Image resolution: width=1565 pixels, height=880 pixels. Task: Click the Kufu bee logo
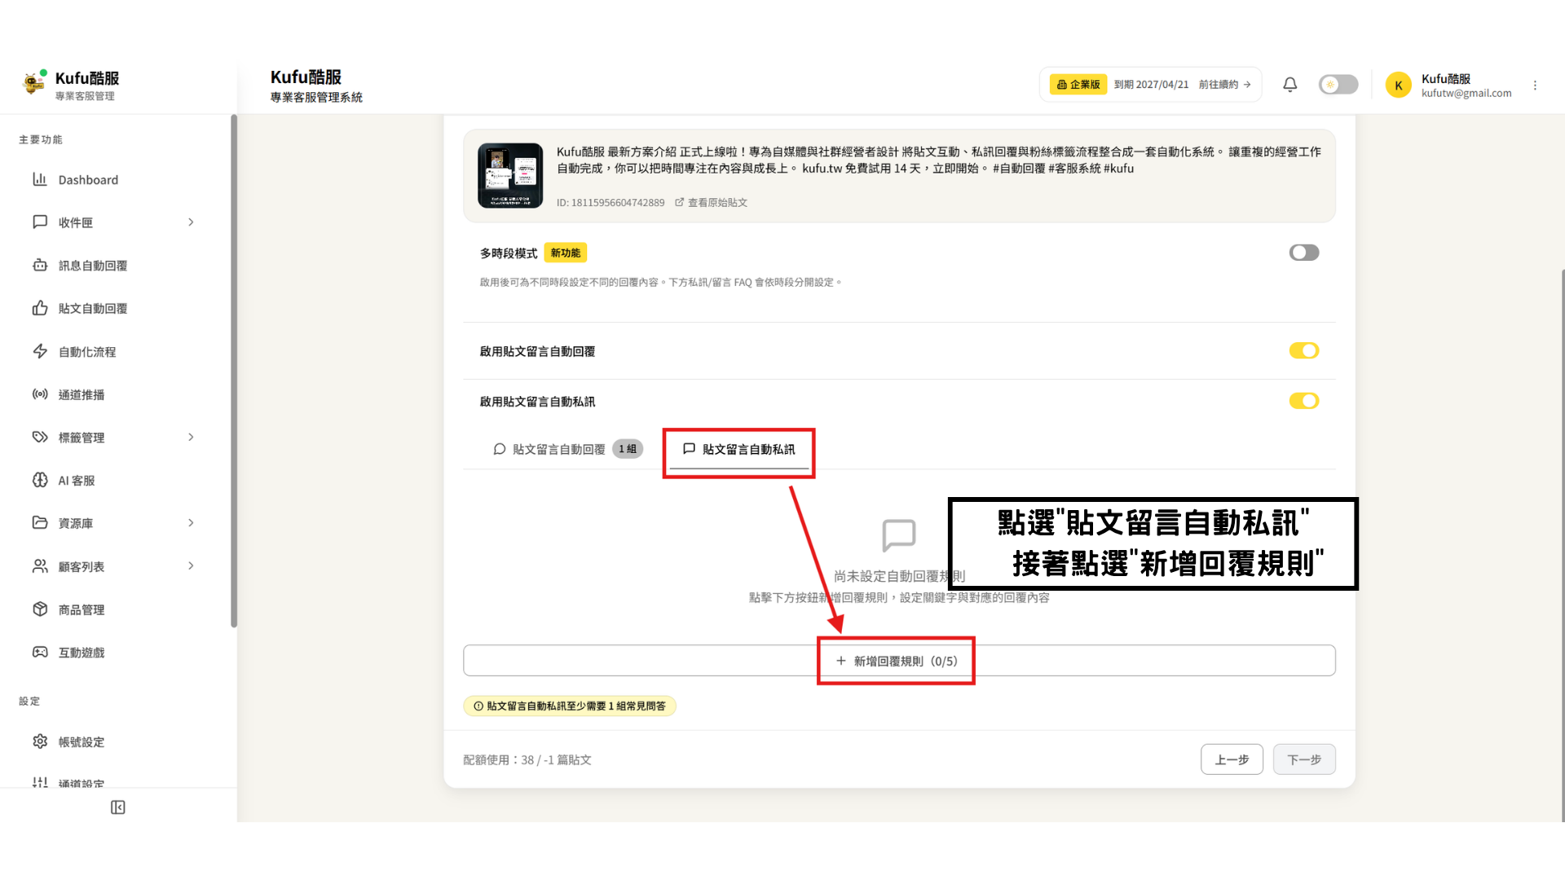pos(33,82)
